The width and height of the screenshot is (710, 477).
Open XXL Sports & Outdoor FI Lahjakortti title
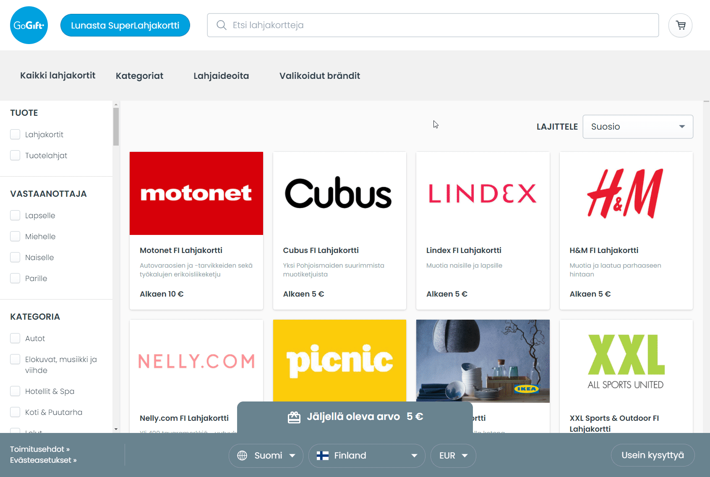point(614,423)
